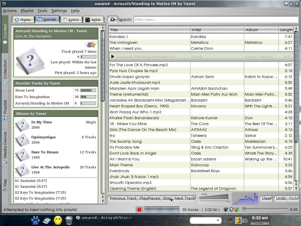Sort playlist by Album column header
This screenshot has height=226, width=301.
tap(261, 30)
